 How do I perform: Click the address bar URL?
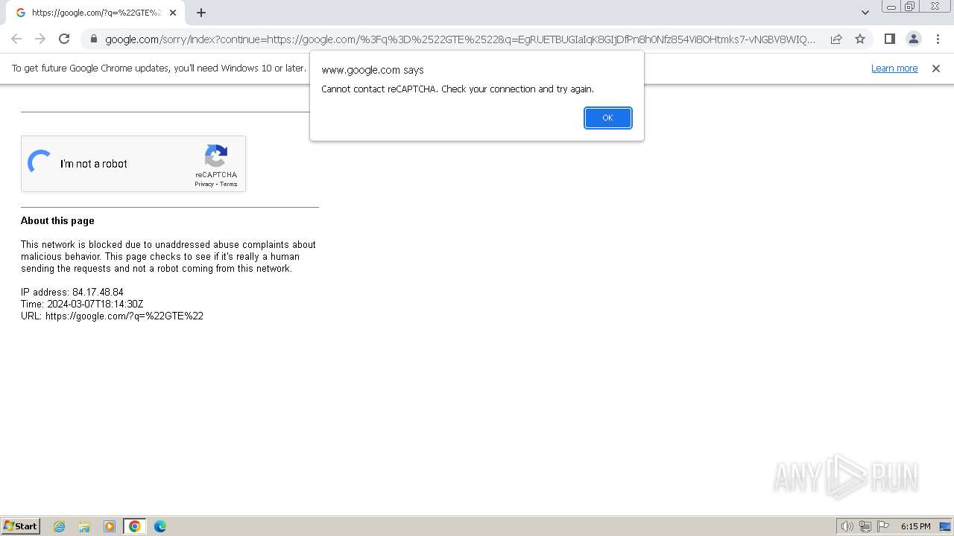460,39
